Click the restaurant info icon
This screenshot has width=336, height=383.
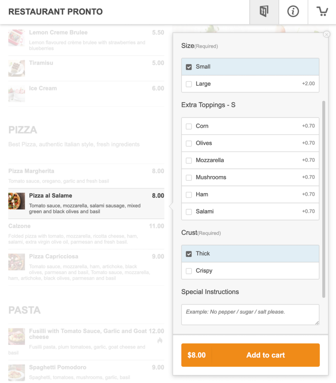(293, 12)
